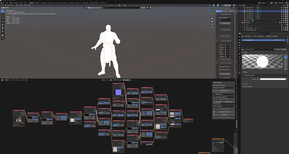Click the Clear Label button

point(218,102)
